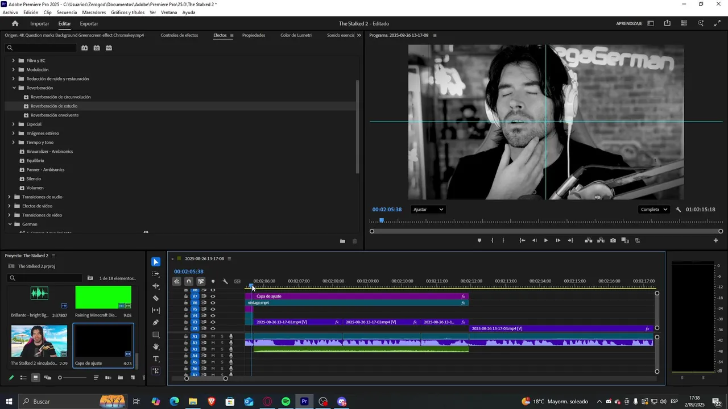Click the Lift button in Program monitor
This screenshot has width=728, height=409.
click(589, 240)
